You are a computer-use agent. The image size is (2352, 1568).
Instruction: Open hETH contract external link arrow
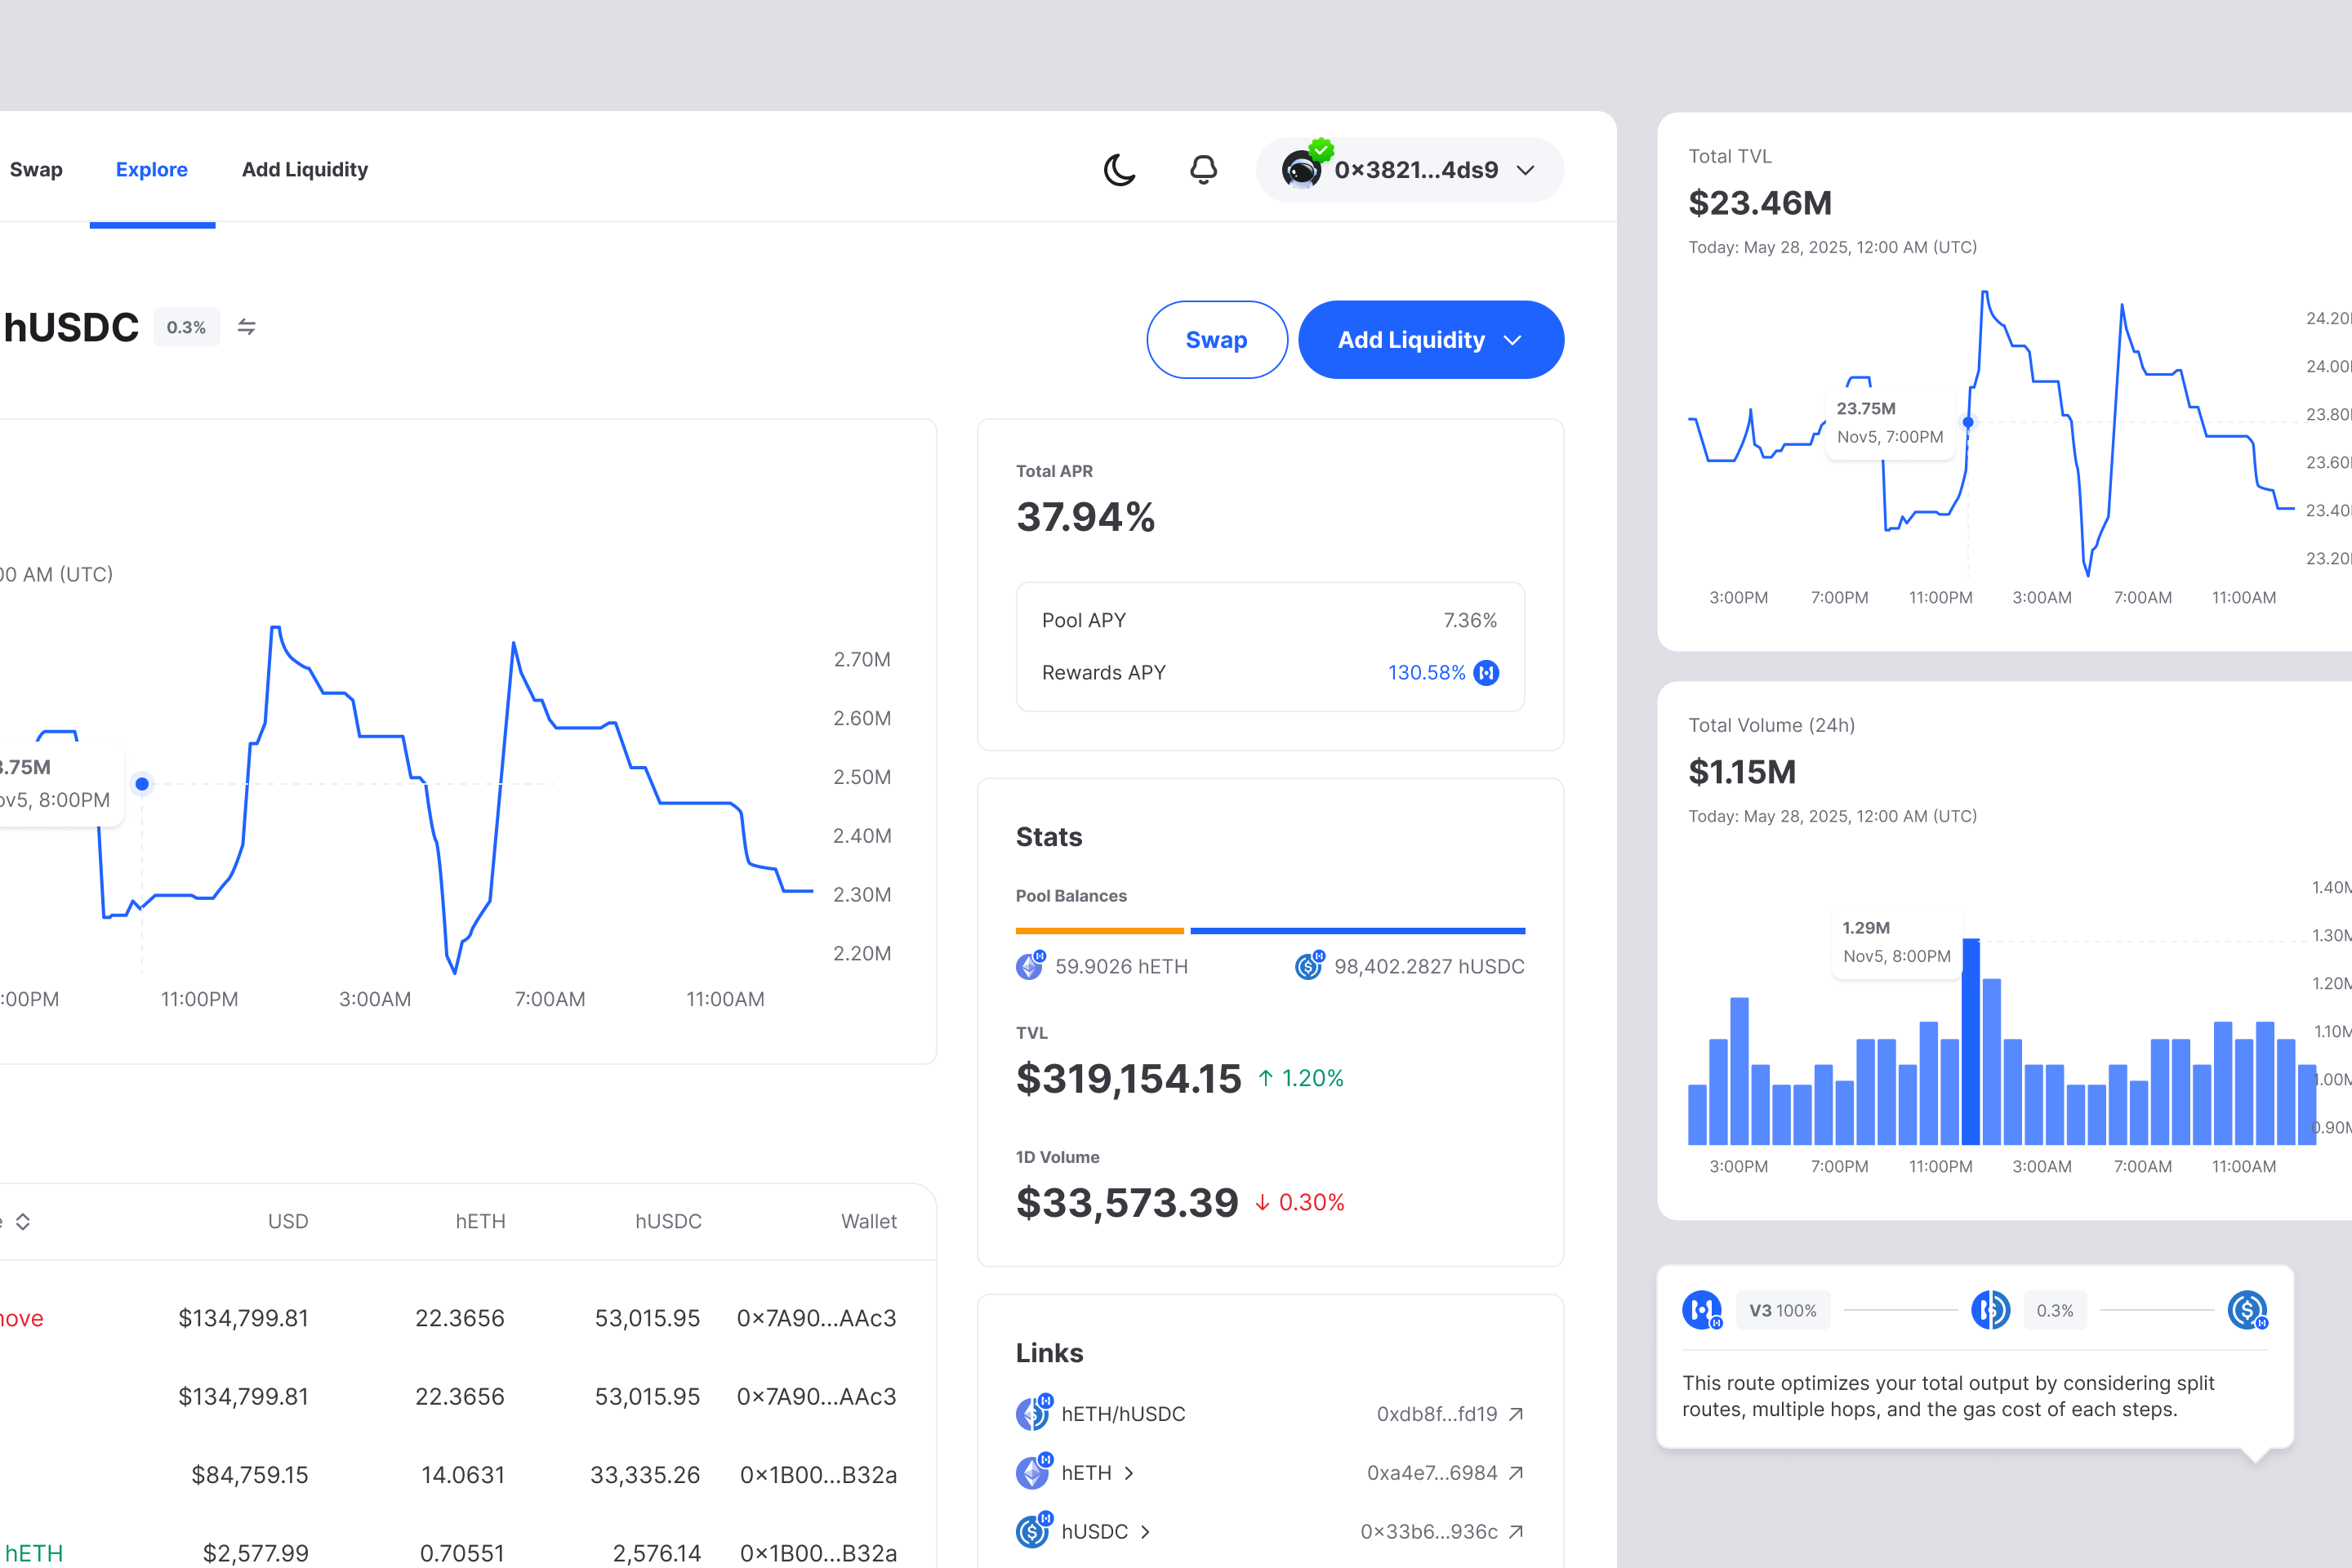click(1516, 1473)
